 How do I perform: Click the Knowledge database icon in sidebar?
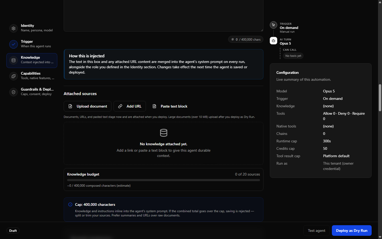pos(14,60)
